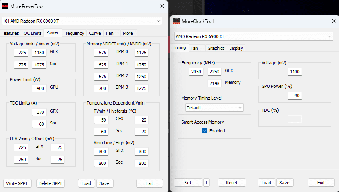339x192 pixels.
Task: Click the GFX Vmin voltage field 725
Action: coord(21,53)
